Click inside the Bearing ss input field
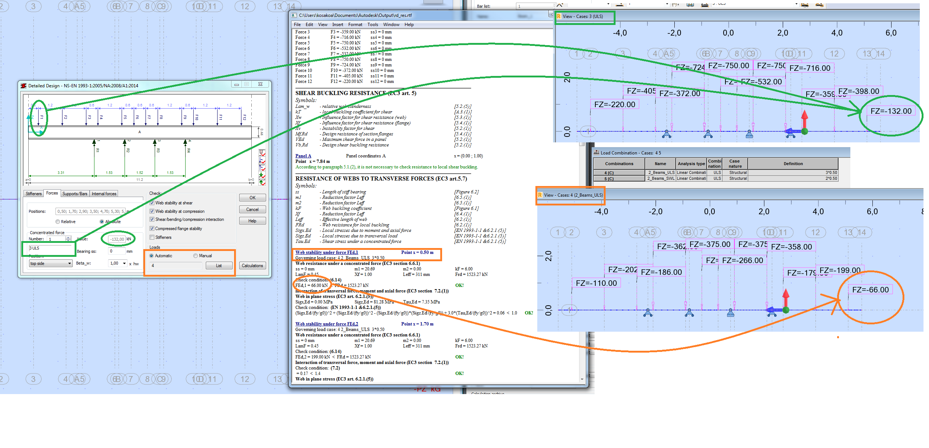 pos(116,251)
